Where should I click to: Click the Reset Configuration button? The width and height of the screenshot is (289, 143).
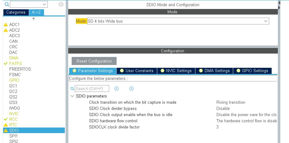(94, 61)
